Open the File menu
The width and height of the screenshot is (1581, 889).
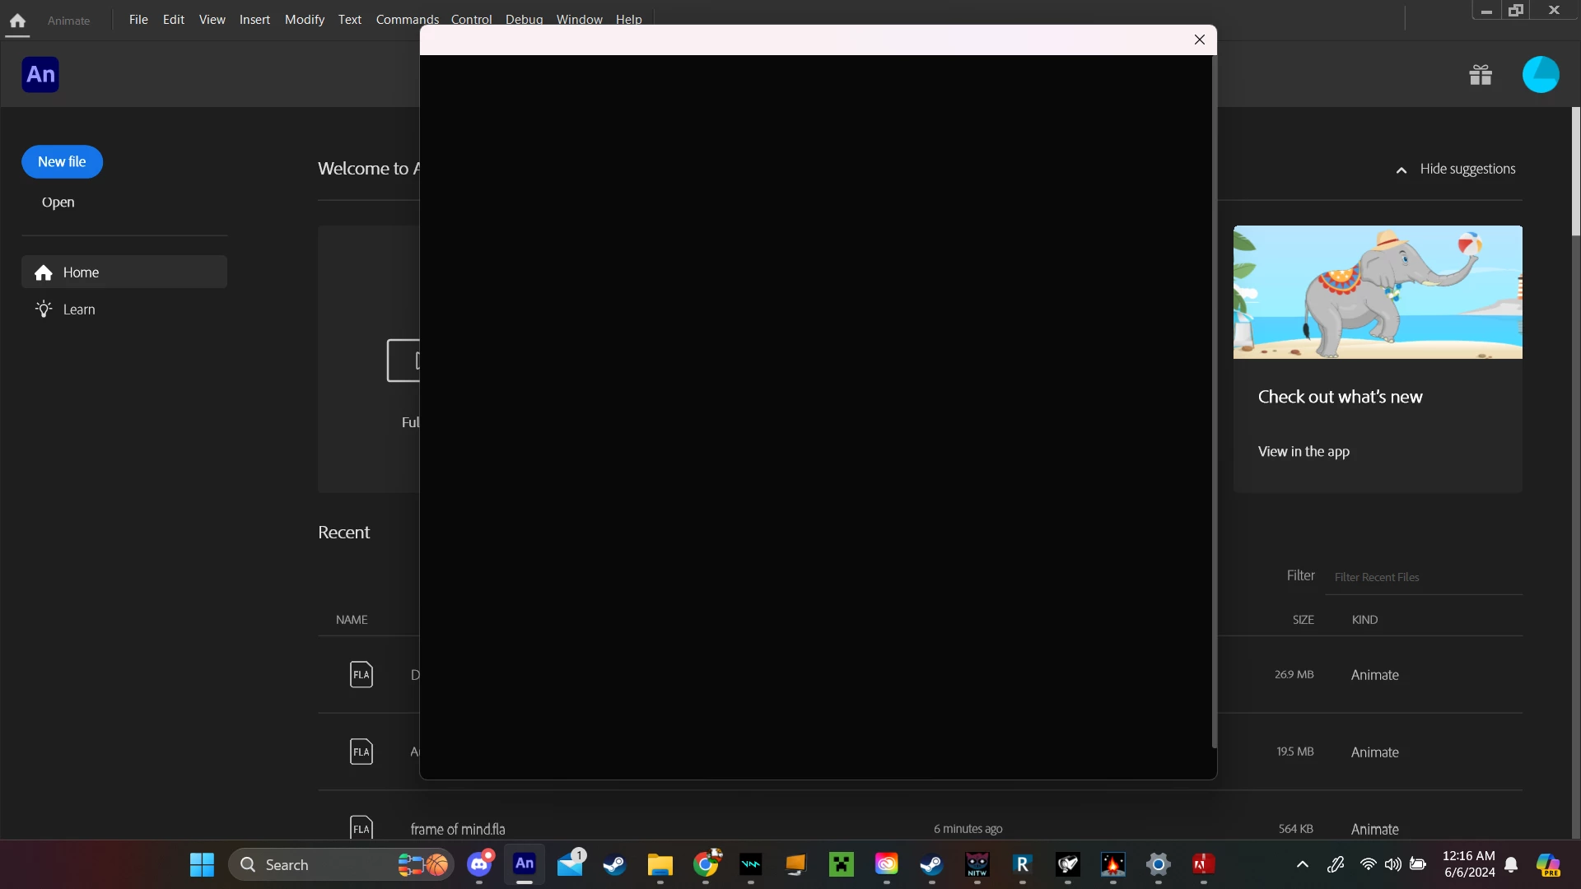[x=138, y=20]
